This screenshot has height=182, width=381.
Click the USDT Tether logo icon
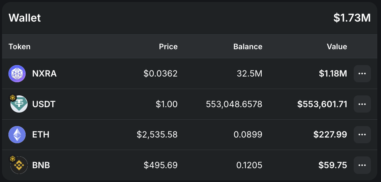[19, 104]
